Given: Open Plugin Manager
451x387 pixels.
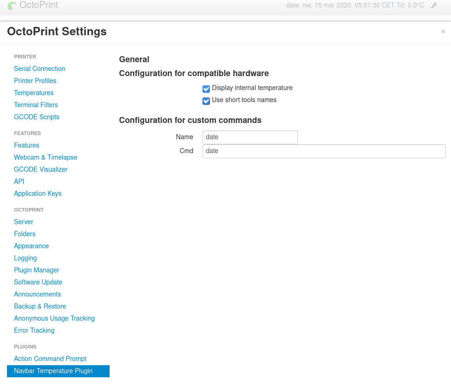Looking at the screenshot, I should pyautogui.click(x=37, y=270).
